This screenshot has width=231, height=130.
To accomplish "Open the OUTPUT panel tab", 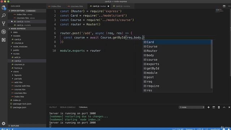I will 53,107.
